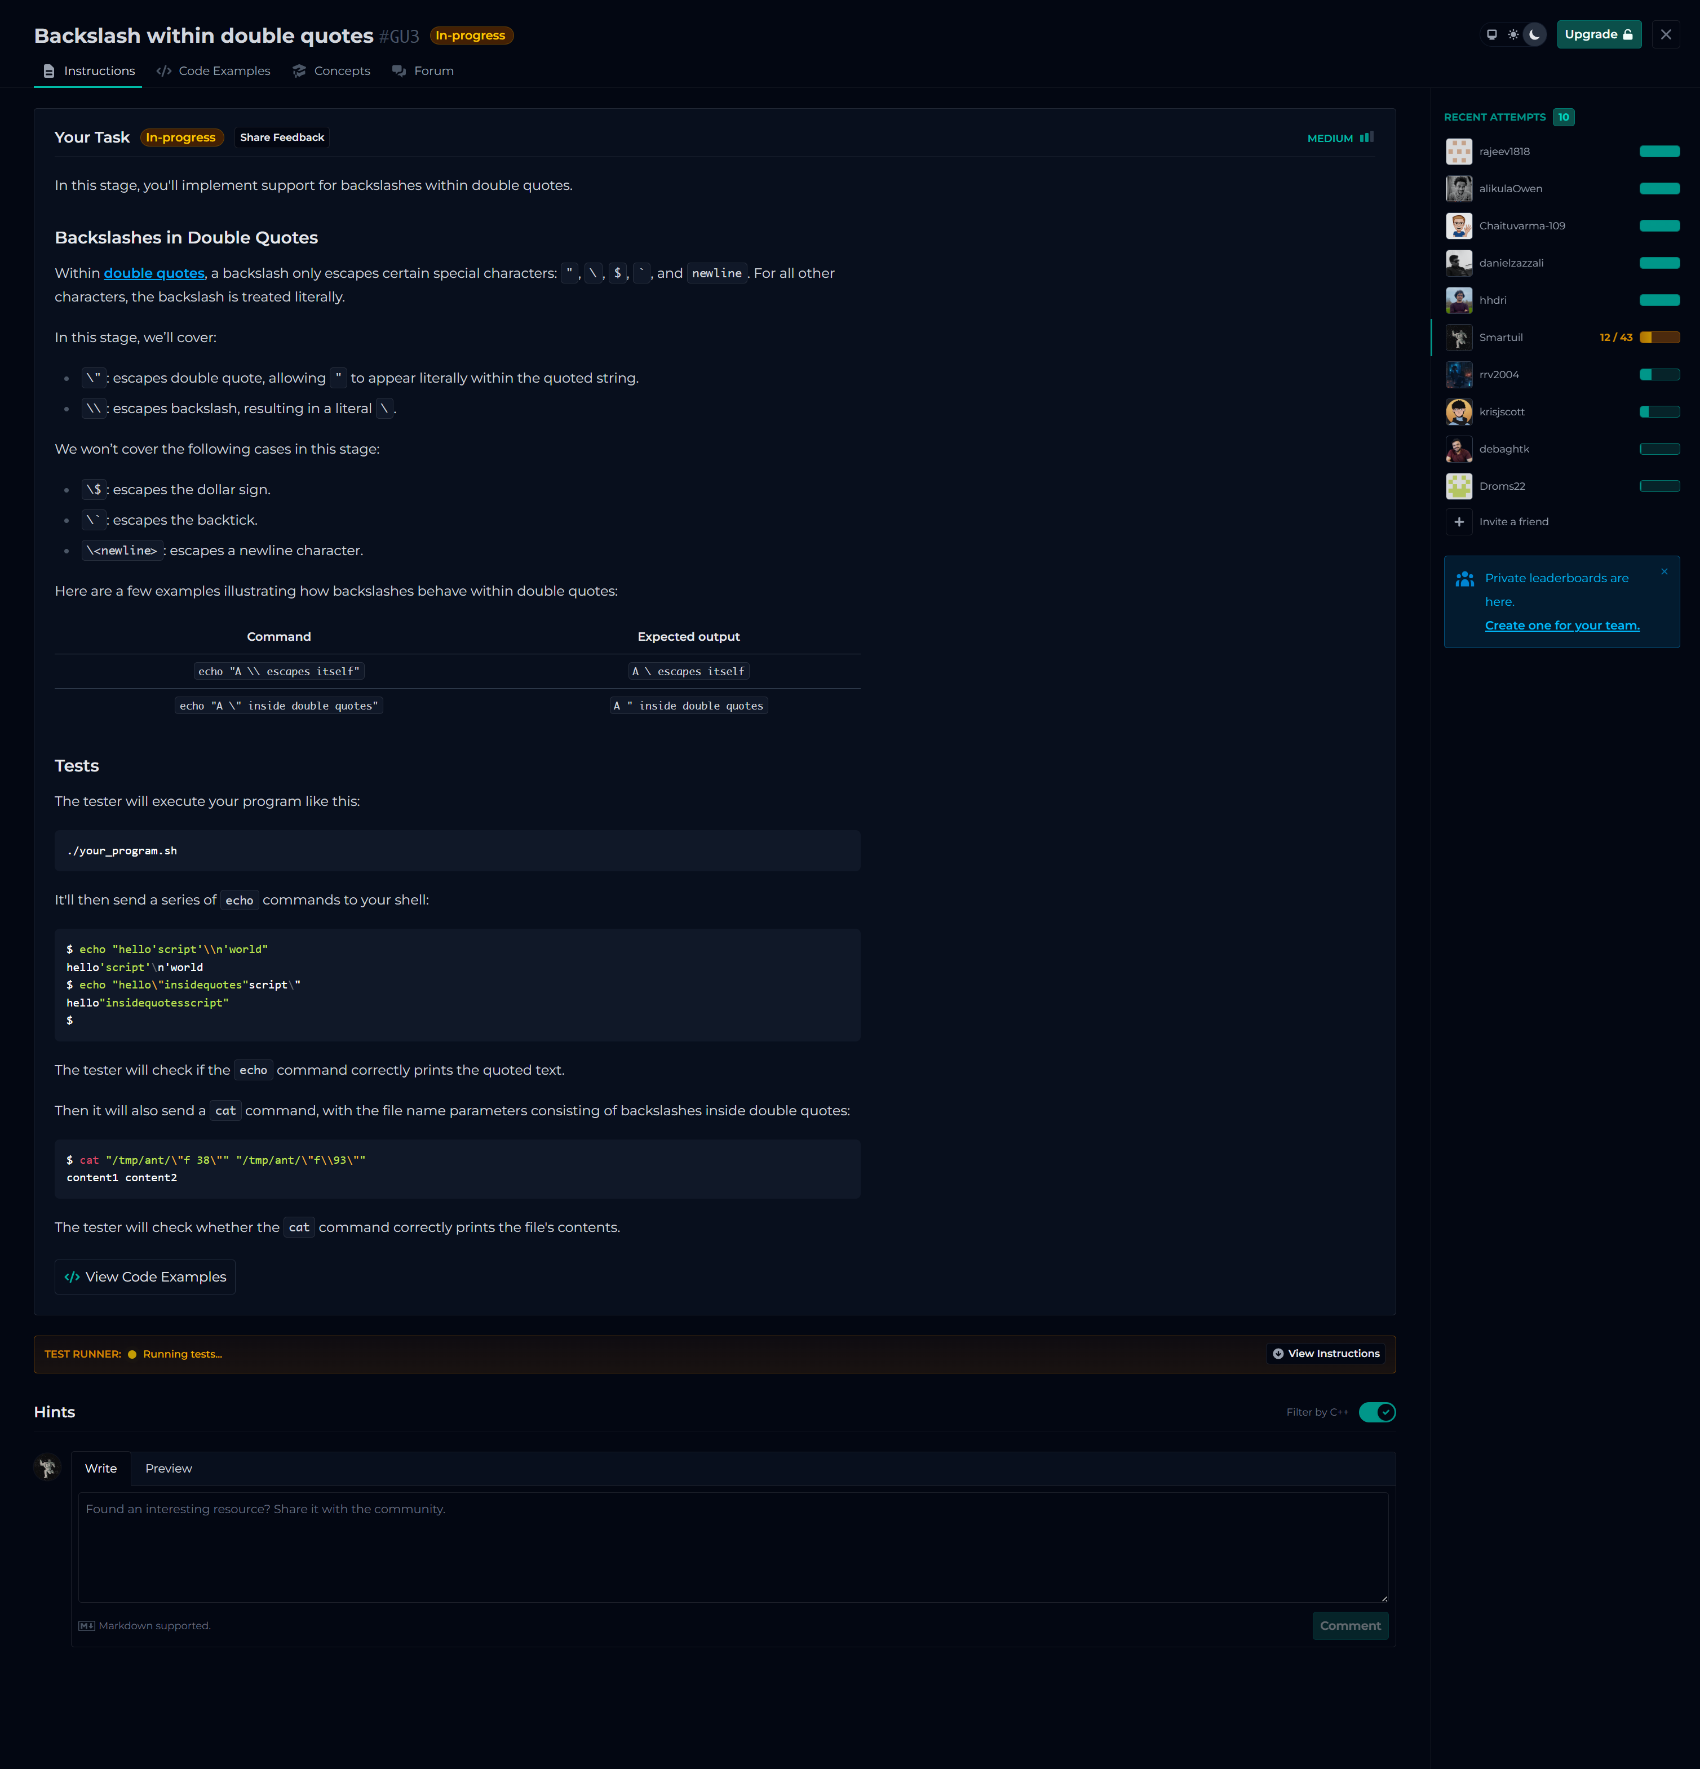The height and width of the screenshot is (1769, 1700).
Task: Focus the hints comment text area
Action: point(732,1547)
